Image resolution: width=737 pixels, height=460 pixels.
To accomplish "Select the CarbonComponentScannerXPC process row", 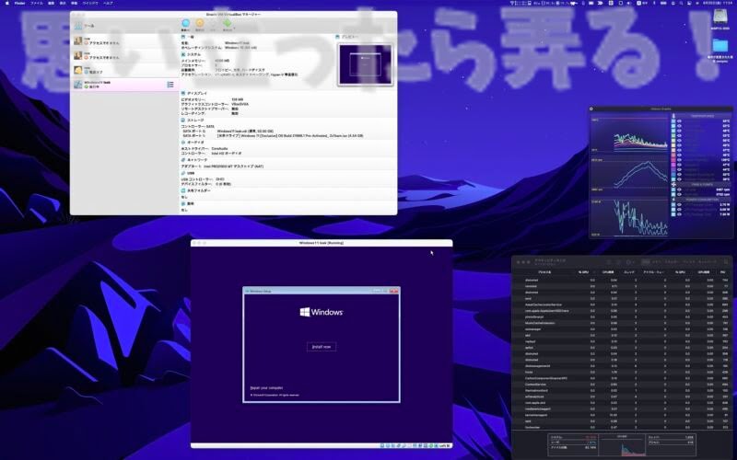I will click(620, 378).
